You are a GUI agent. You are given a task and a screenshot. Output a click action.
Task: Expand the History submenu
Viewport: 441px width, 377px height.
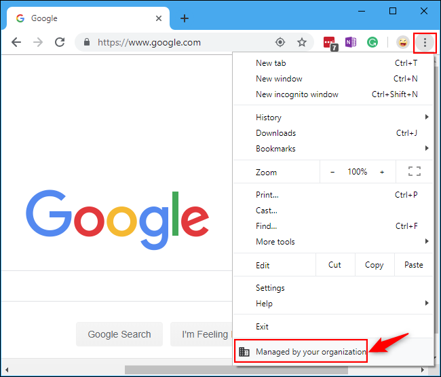point(333,117)
